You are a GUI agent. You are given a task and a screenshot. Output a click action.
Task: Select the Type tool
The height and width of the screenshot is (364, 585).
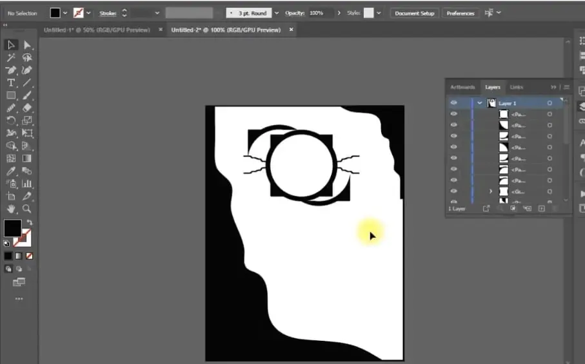tap(11, 83)
